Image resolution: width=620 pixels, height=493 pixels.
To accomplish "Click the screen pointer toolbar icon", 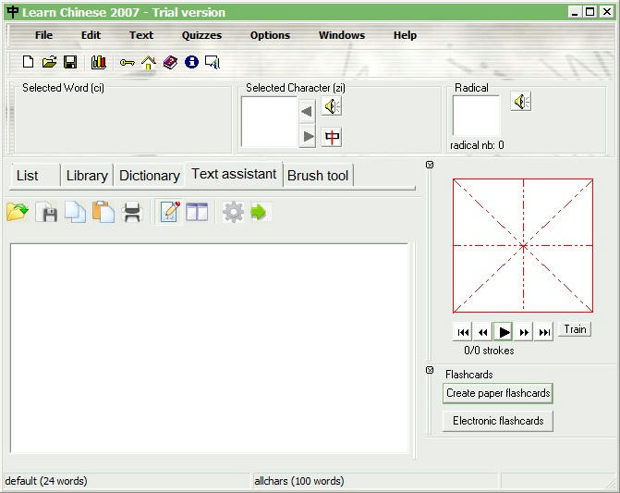I will tap(213, 62).
